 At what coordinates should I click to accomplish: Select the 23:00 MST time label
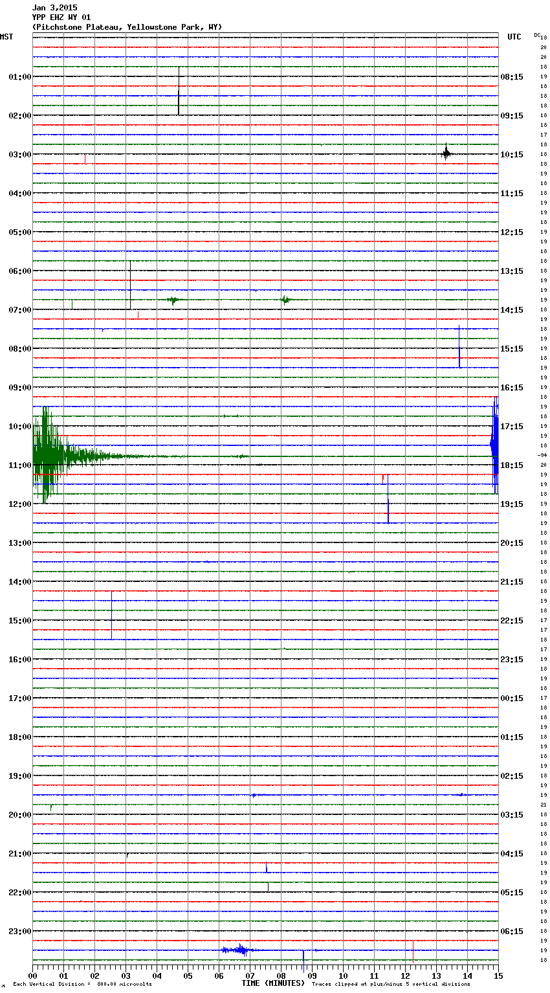point(20,932)
